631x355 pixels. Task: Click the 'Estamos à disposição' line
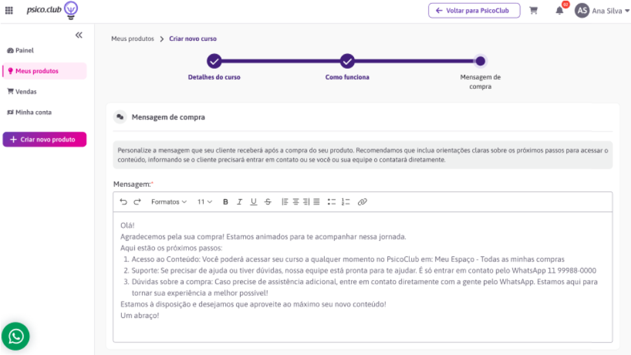point(253,304)
